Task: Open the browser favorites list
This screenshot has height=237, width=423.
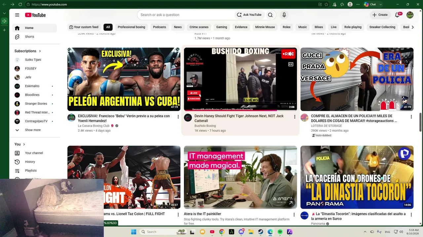Action: [x=342, y=4]
